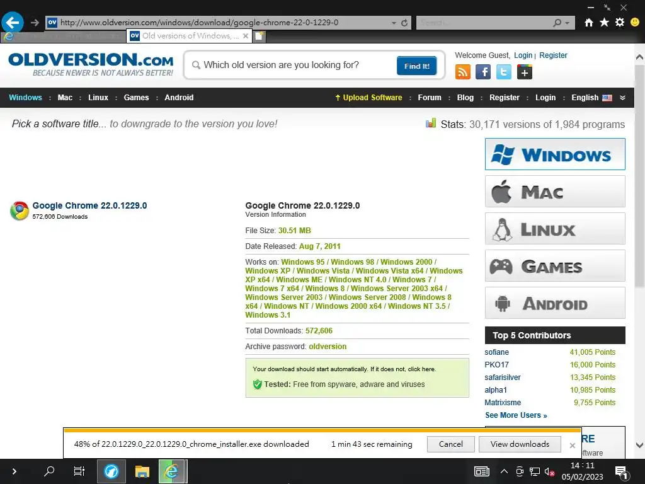Viewport: 645px width, 484px height.
Task: Click the OLDVERSION.COM logo
Action: [91, 64]
